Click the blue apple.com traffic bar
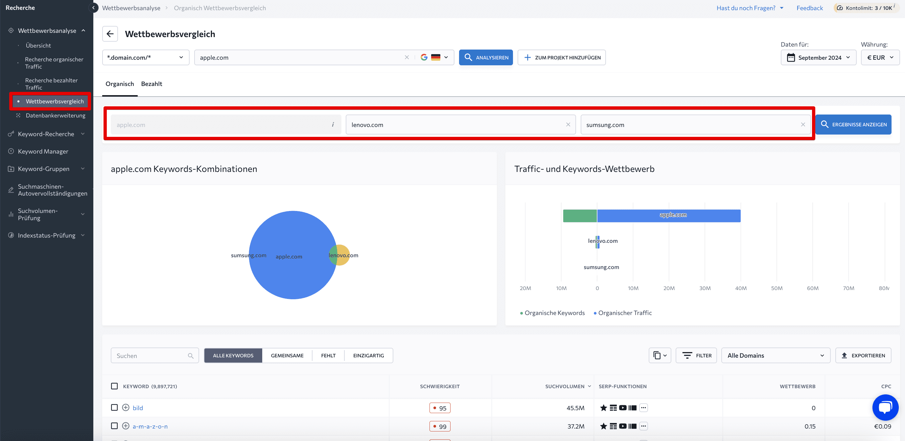The image size is (905, 441). 668,216
